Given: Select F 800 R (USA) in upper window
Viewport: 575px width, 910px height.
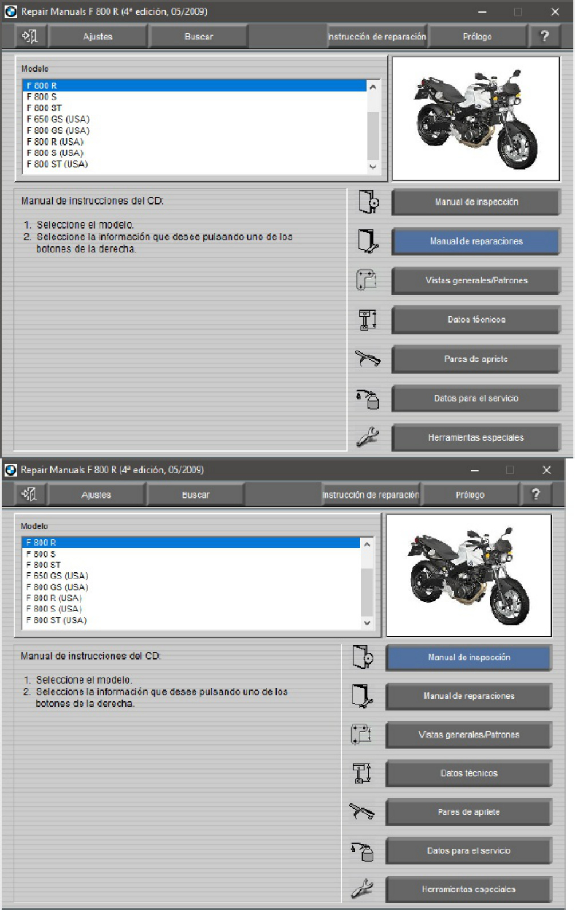Looking at the screenshot, I should 195,142.
